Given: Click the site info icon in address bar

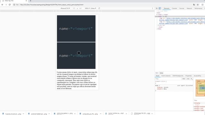Looking at the screenshot, I should [14, 4].
